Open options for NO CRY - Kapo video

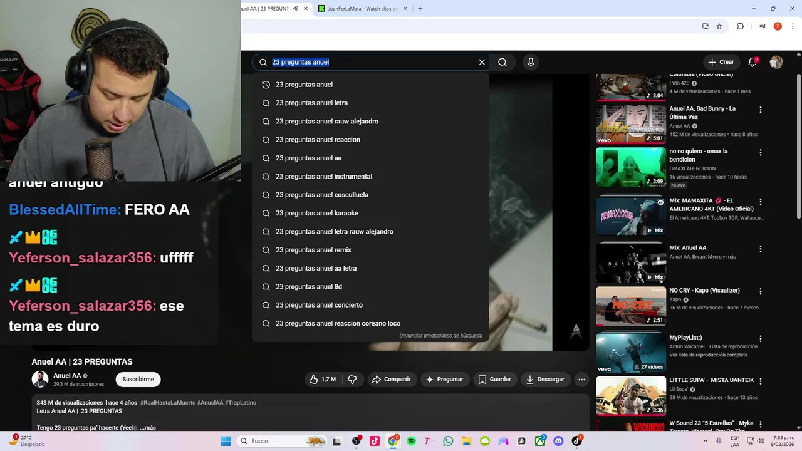coord(761,291)
